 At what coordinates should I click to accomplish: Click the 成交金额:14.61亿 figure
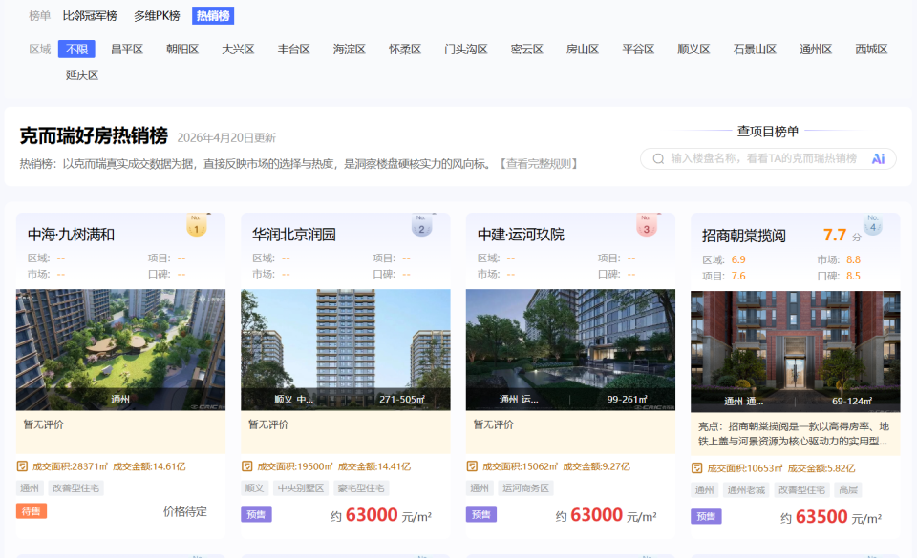coord(149,466)
